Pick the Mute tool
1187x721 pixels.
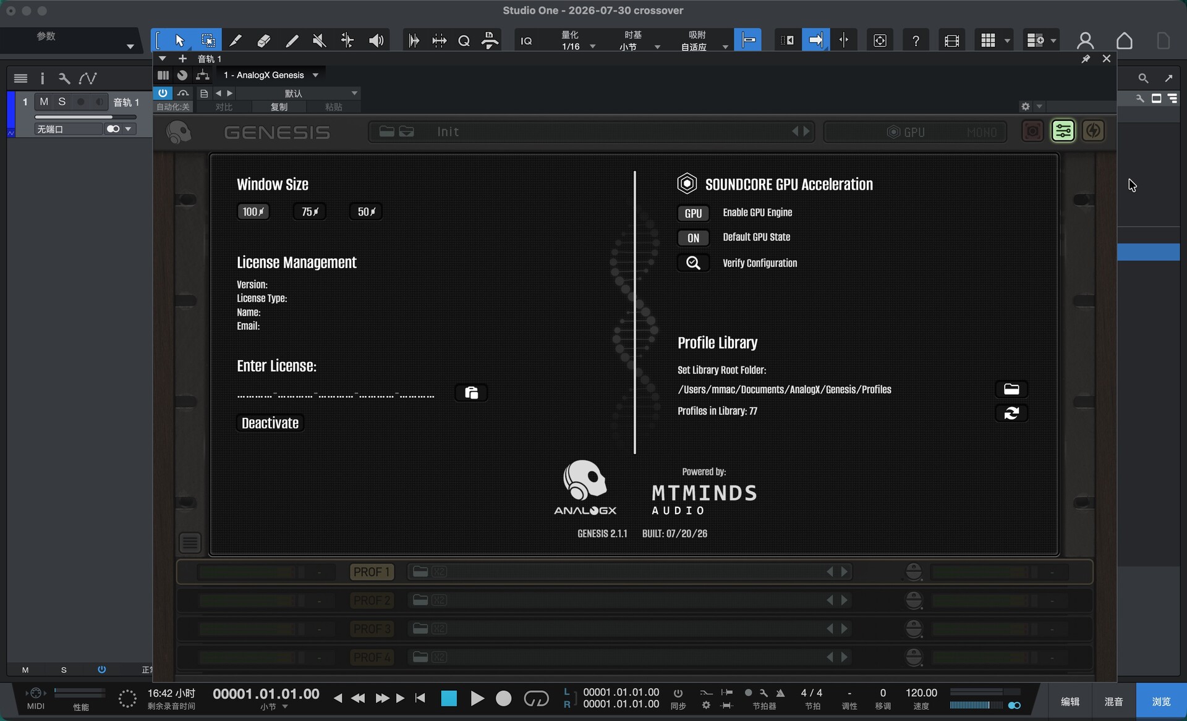pyautogui.click(x=319, y=41)
